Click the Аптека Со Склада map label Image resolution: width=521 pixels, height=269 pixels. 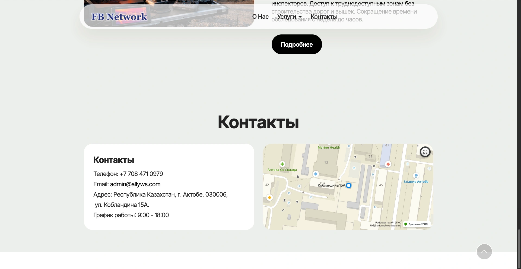point(282,170)
